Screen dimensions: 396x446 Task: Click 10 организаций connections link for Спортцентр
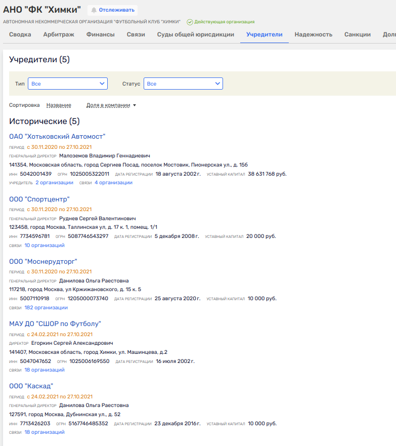[45, 245]
